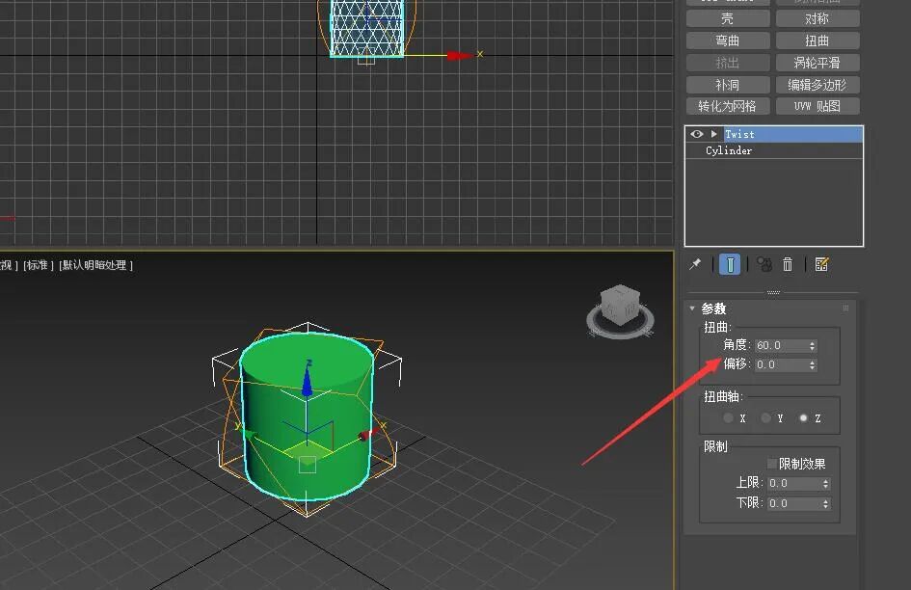
Task: Click the 转化为网格 button
Action: (728, 106)
